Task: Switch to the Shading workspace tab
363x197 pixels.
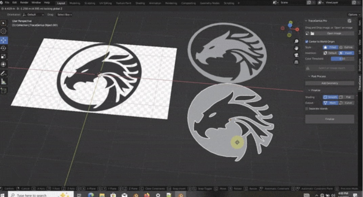Action: pos(140,3)
